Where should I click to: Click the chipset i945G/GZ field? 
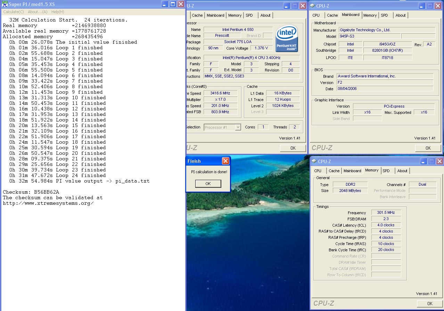pos(388,44)
